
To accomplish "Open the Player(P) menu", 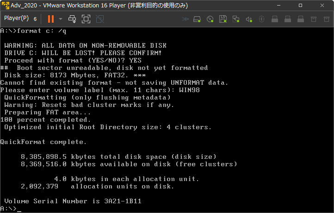I will (16, 19).
